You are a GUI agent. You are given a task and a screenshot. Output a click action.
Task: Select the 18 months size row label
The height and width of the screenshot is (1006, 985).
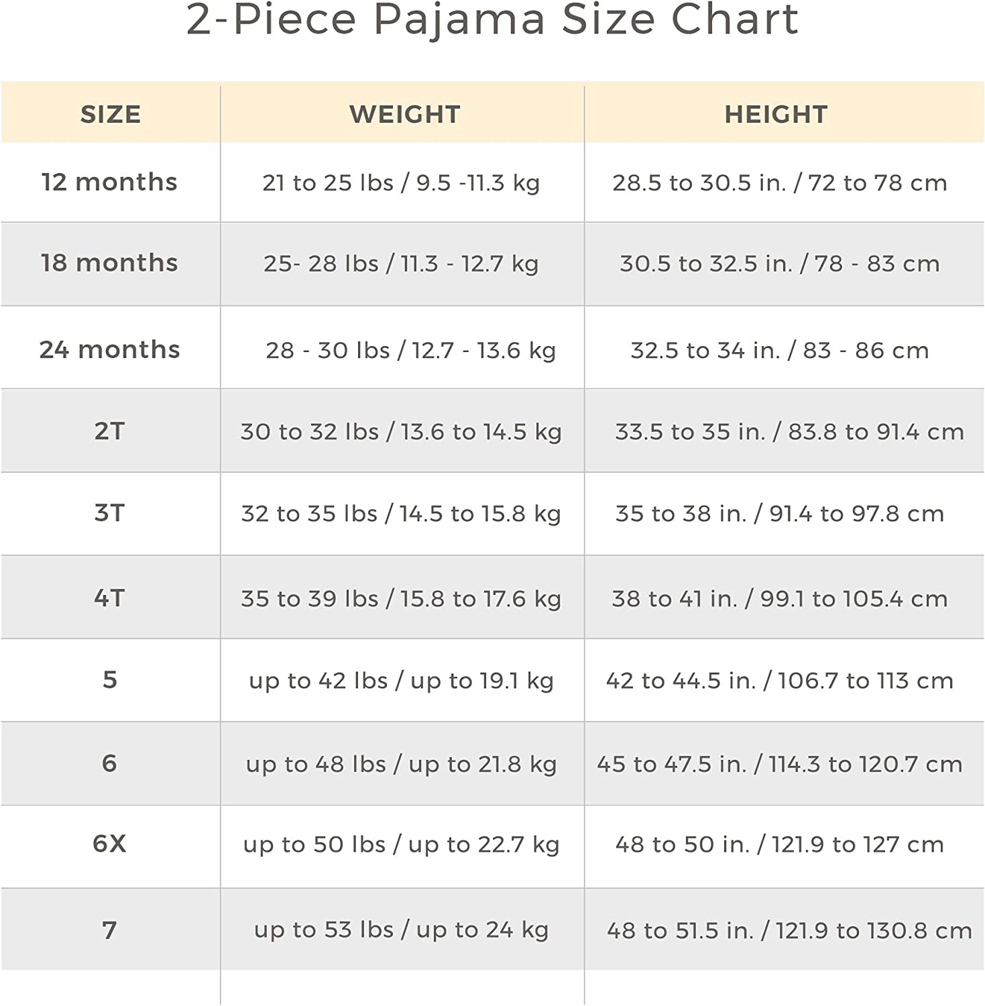click(x=109, y=263)
